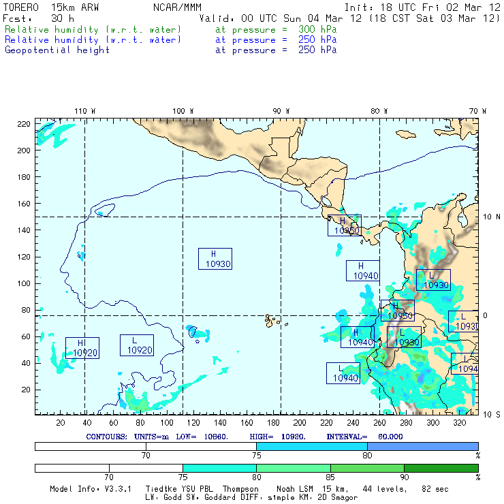The image size is (504, 504).
Task: Click the green 300 hPa humidity legend text
Action: click(171, 29)
